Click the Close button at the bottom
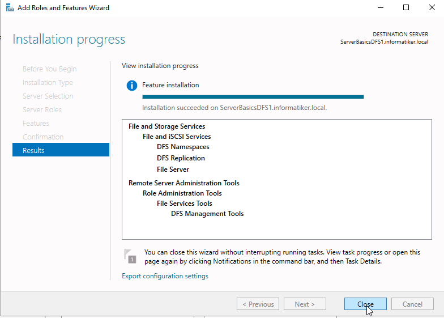This screenshot has width=444, height=318. [x=365, y=304]
